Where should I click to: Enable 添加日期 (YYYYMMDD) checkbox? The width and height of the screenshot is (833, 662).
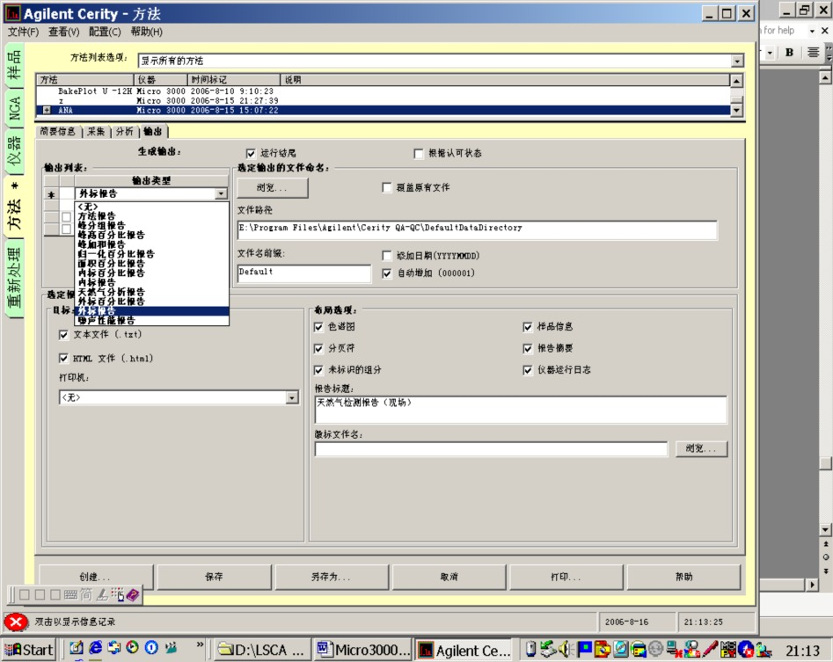(x=387, y=256)
